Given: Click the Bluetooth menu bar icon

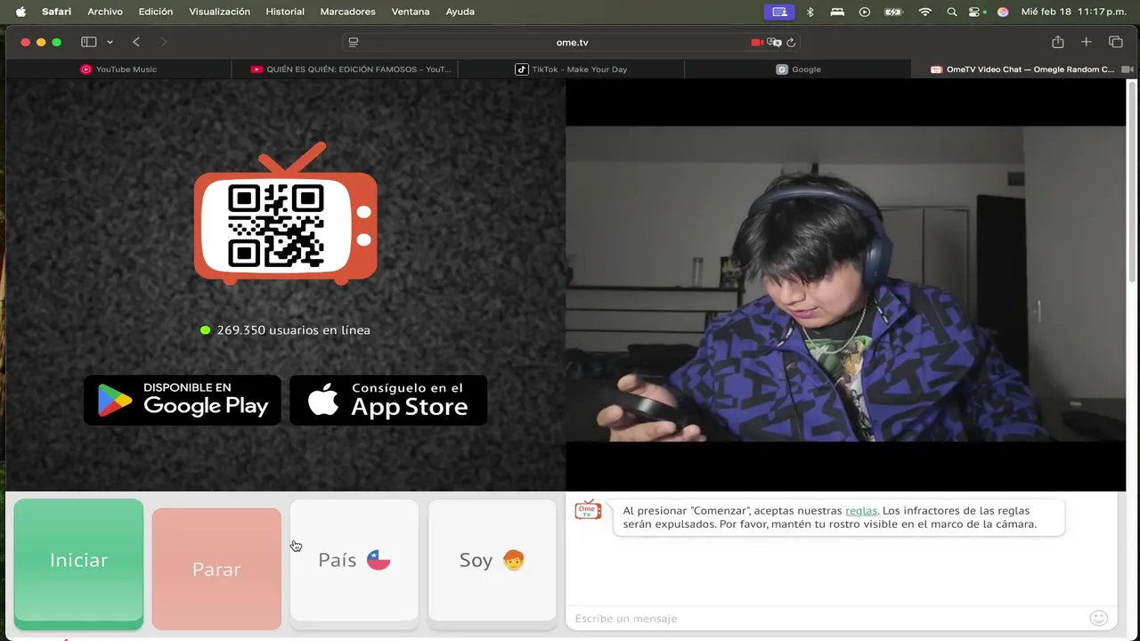Looking at the screenshot, I should click(x=810, y=12).
